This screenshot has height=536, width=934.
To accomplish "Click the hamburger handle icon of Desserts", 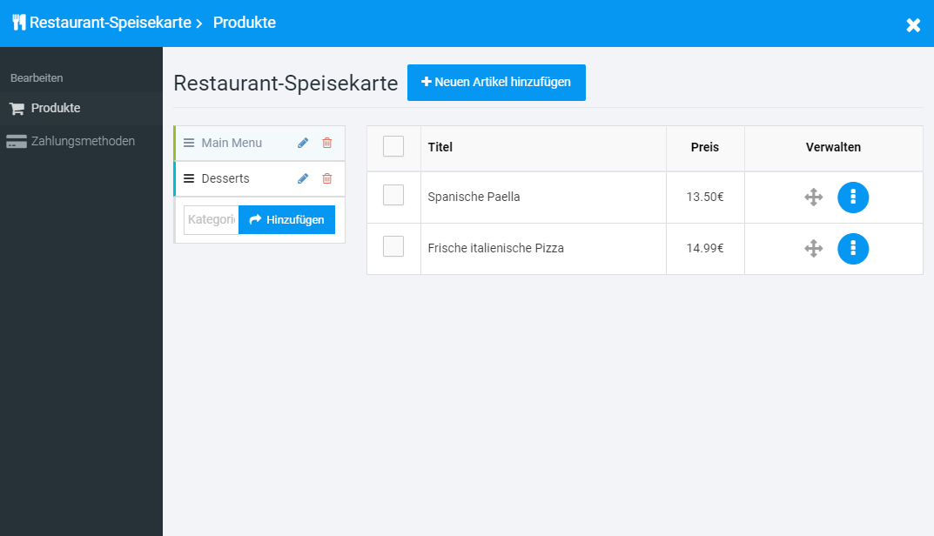I will coord(189,178).
